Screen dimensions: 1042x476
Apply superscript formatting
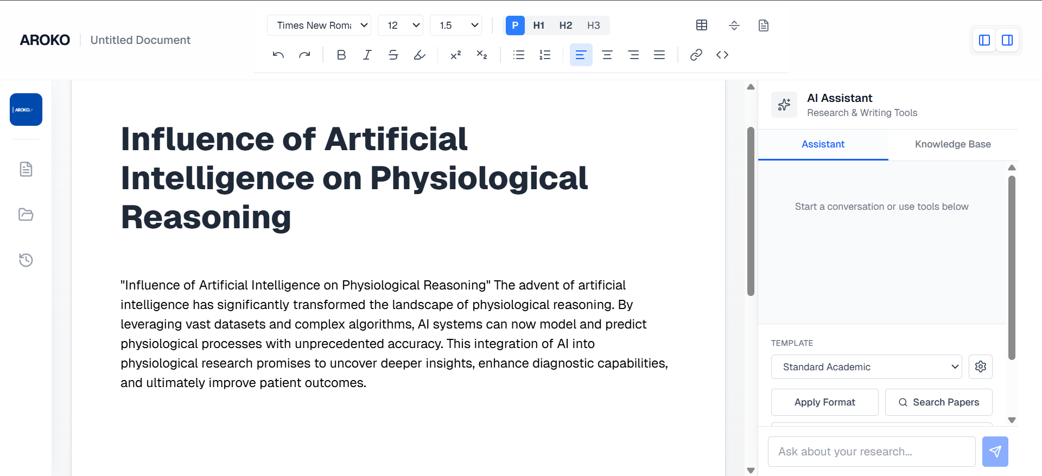pos(456,55)
